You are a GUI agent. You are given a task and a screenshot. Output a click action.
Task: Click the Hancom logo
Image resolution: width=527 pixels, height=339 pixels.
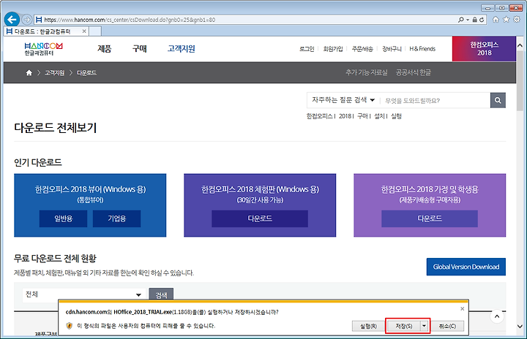pos(43,49)
